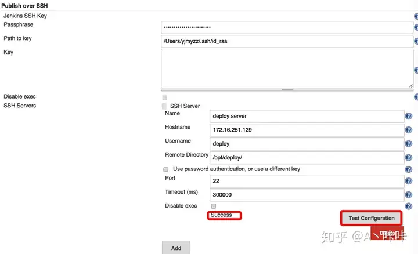Image resolution: width=418 pixels, height=254 pixels.
Task: Open help icon next to Timeout field
Action: click(408, 195)
